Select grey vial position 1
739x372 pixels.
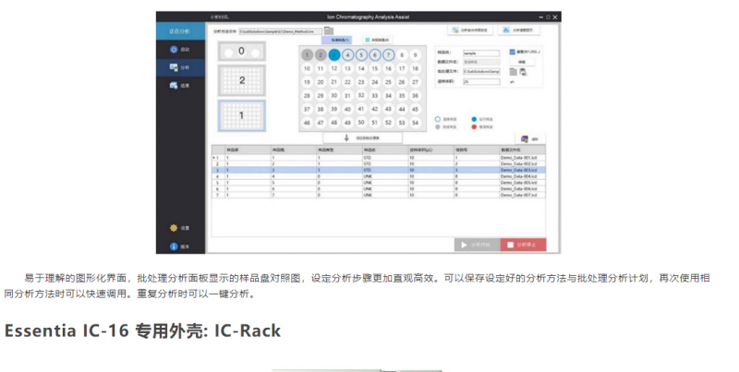(x=307, y=55)
